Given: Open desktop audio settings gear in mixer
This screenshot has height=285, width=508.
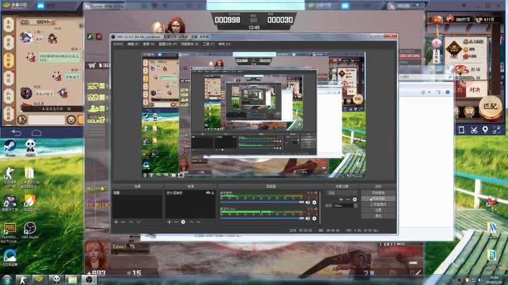Looking at the screenshot, I should click(314, 202).
